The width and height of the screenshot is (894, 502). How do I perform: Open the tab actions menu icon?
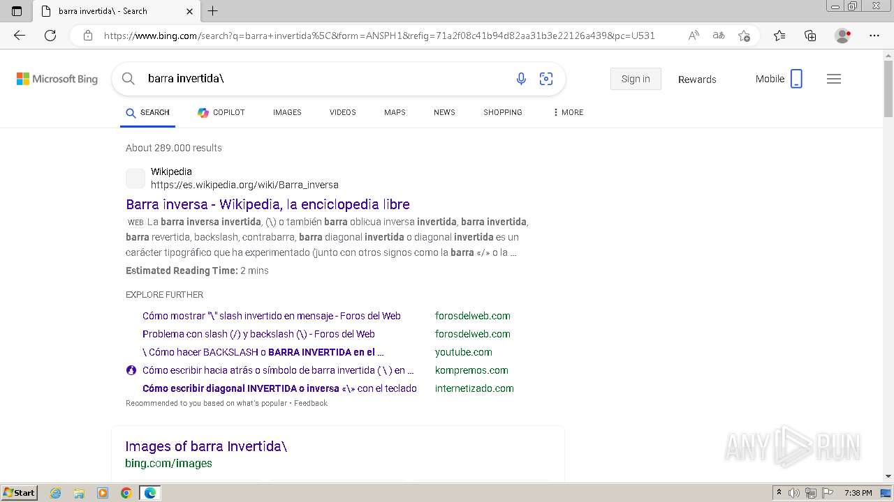pos(17,10)
